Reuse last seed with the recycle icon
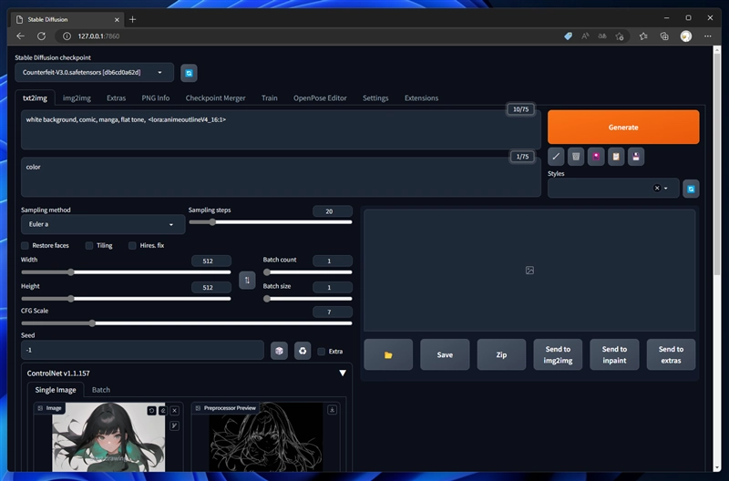This screenshot has width=729, height=481. click(x=303, y=351)
